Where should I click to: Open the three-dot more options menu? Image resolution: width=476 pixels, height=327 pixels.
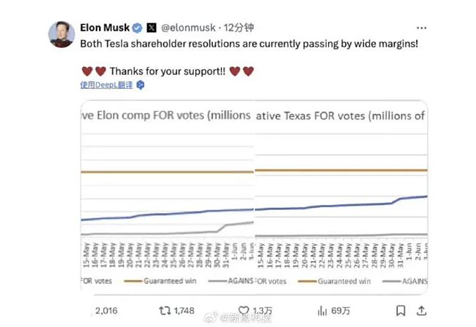421,28
